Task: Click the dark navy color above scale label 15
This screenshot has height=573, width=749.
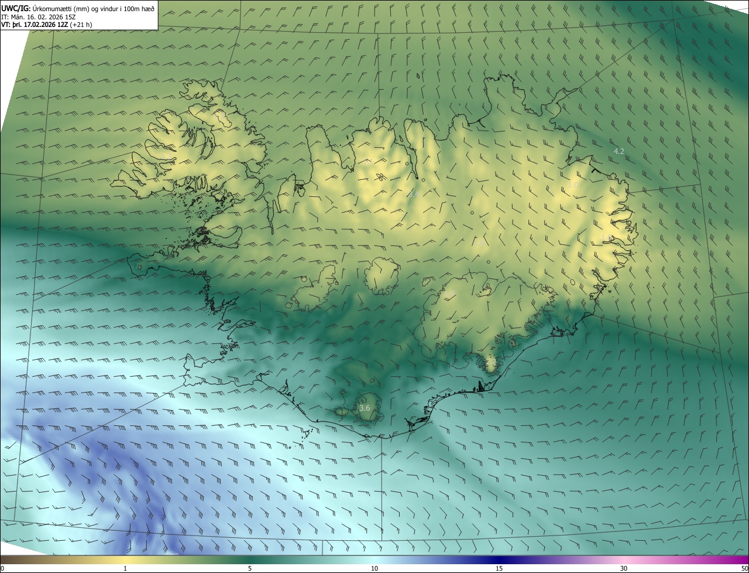Action: pos(499,560)
